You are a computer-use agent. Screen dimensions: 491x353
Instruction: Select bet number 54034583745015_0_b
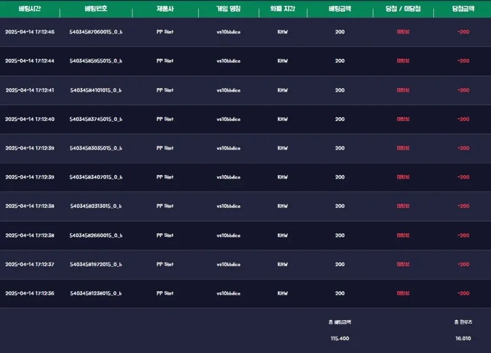[96, 119]
